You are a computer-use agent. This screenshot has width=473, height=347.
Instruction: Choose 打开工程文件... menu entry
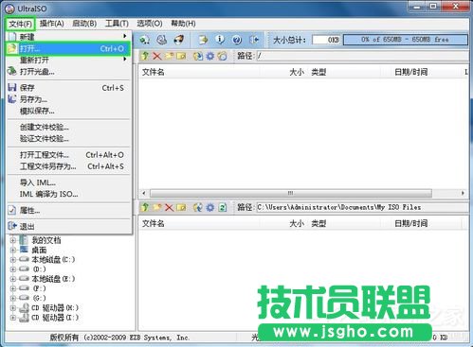click(68, 155)
